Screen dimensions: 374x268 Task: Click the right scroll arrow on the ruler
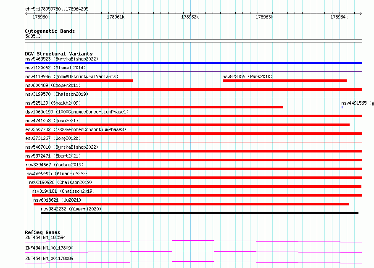pyautogui.click(x=361, y=13)
